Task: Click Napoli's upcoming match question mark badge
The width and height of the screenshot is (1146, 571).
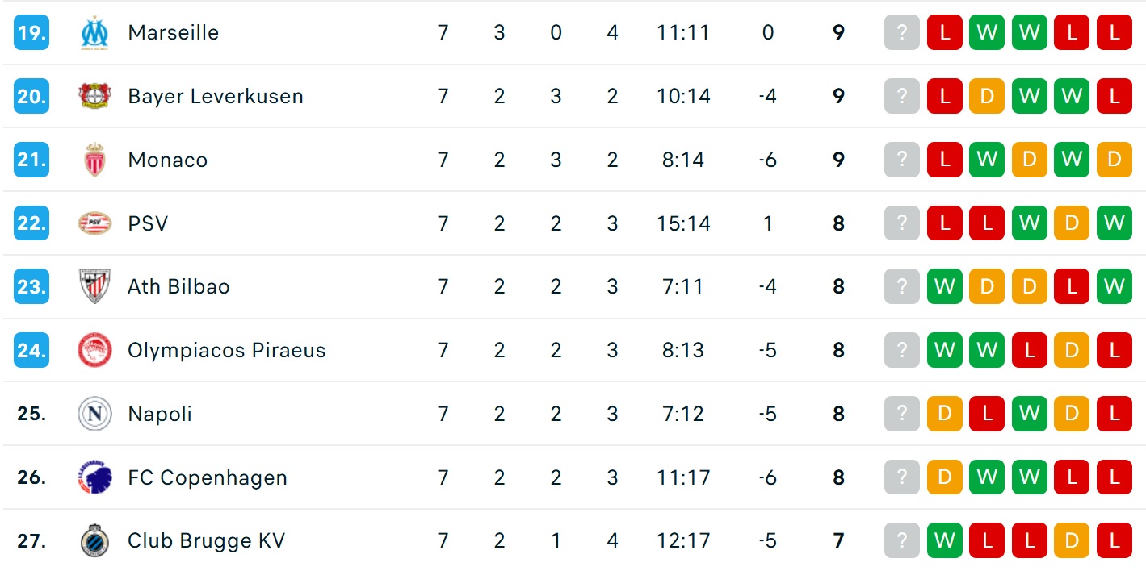Action: pyautogui.click(x=902, y=414)
